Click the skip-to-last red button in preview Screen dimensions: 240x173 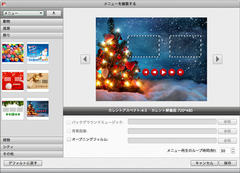click(180, 72)
